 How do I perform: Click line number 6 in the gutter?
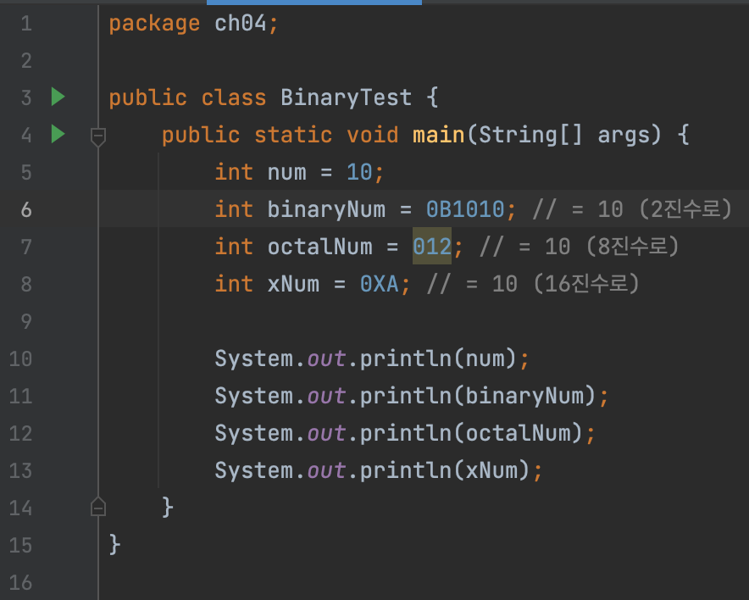click(26, 209)
